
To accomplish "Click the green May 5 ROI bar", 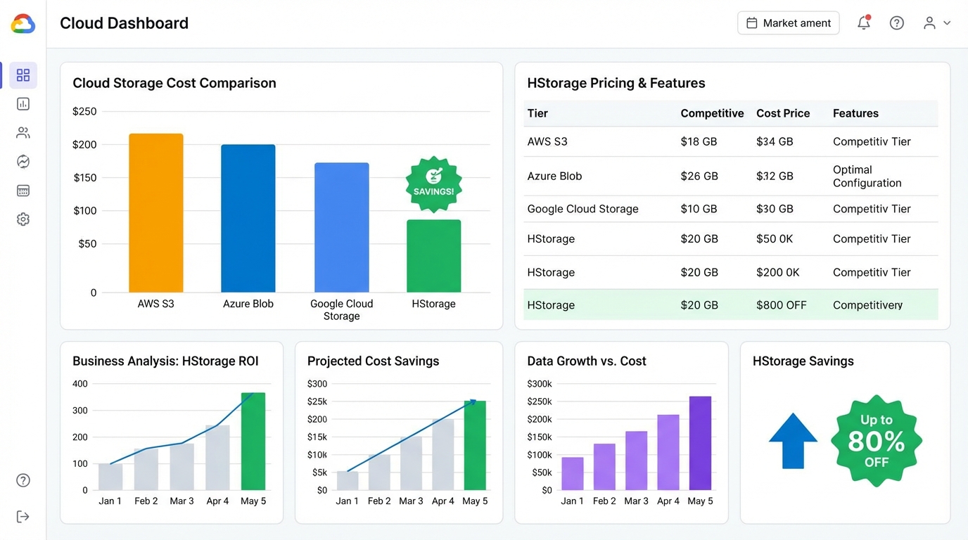I will point(253,442).
